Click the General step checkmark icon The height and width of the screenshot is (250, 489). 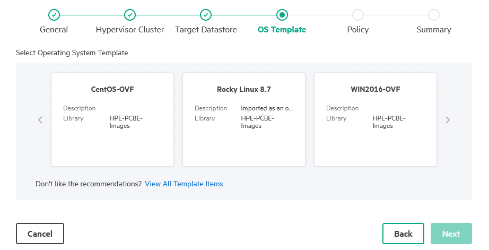point(54,15)
